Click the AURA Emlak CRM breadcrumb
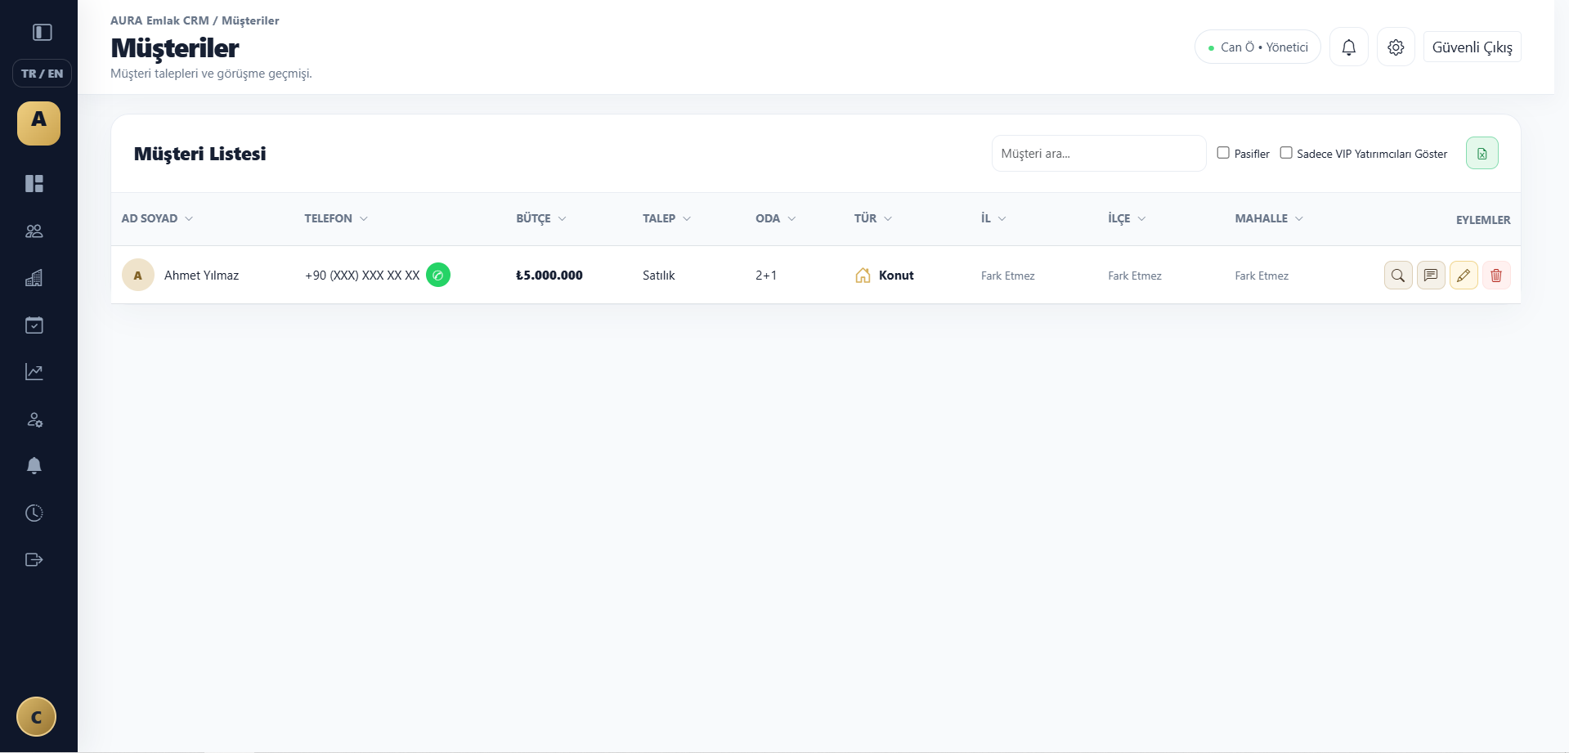The width and height of the screenshot is (1569, 753). click(x=159, y=20)
